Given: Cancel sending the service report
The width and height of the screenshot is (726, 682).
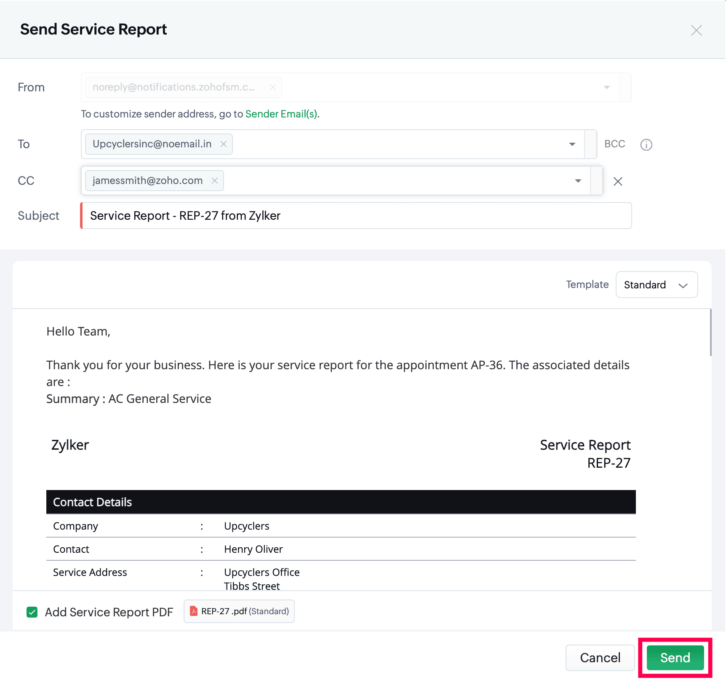Looking at the screenshot, I should [600, 658].
